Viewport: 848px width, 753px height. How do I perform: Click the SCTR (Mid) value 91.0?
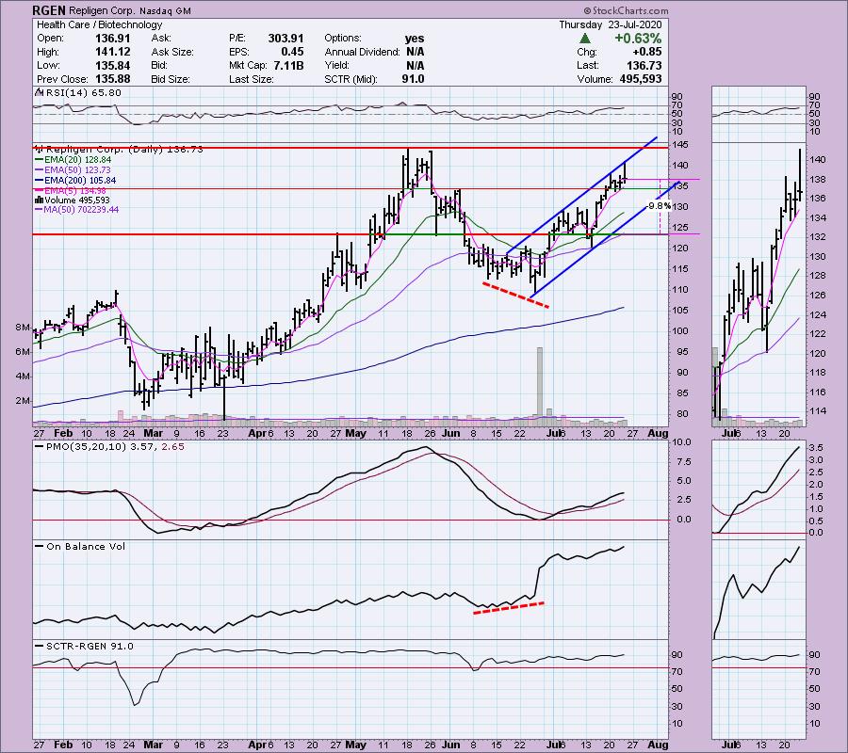pyautogui.click(x=413, y=79)
